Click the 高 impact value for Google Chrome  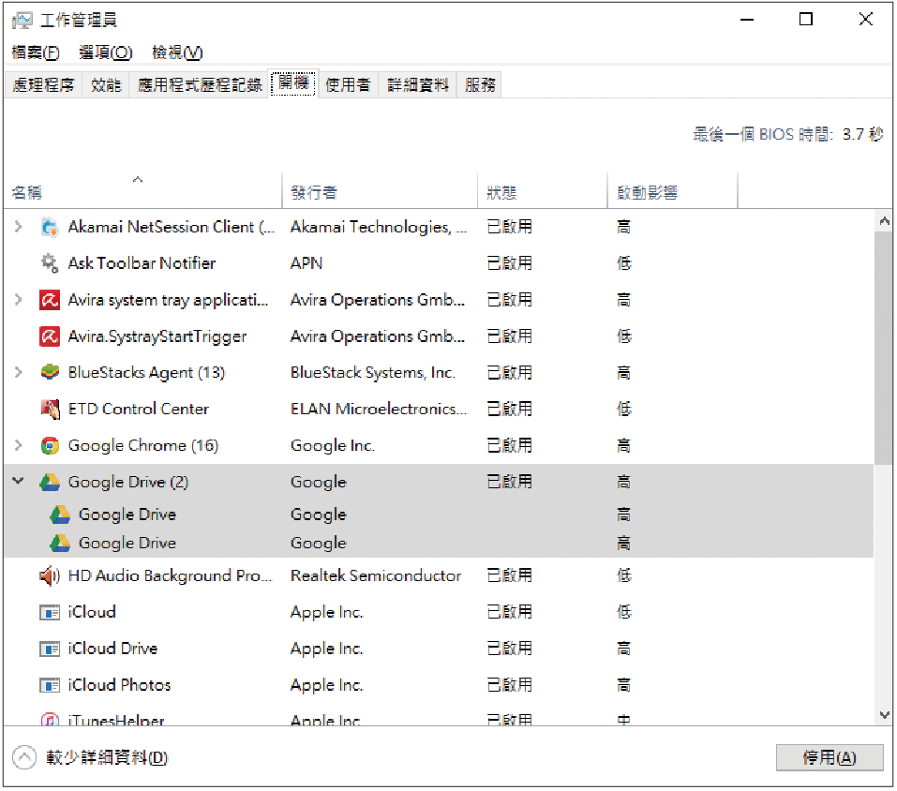tap(623, 446)
